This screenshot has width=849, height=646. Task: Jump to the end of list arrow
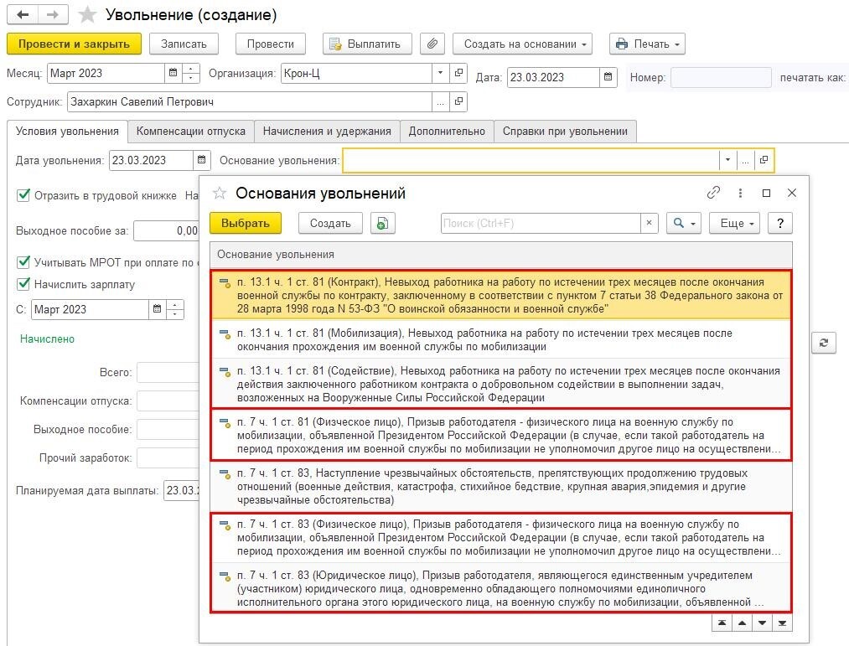click(783, 623)
